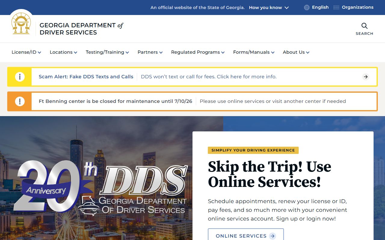Click the Organizations list icon
This screenshot has width=385, height=240.
point(336,7)
